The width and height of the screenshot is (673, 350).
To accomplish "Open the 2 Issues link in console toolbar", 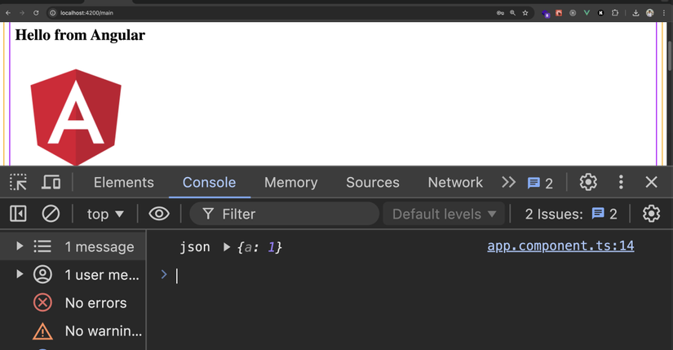I will point(571,214).
